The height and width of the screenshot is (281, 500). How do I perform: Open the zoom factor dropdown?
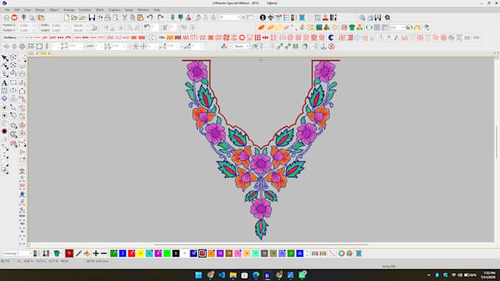(238, 18)
